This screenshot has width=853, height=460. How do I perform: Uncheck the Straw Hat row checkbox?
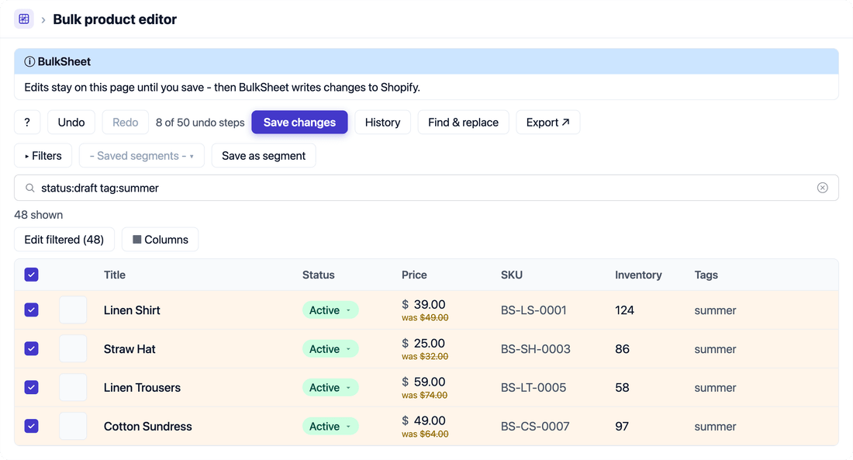click(32, 349)
